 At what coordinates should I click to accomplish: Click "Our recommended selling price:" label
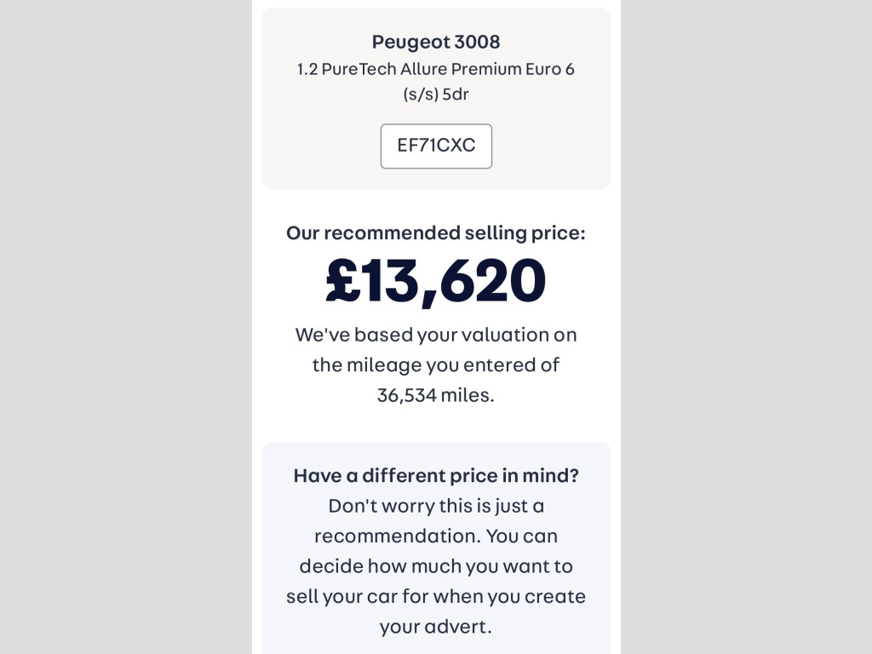click(436, 233)
